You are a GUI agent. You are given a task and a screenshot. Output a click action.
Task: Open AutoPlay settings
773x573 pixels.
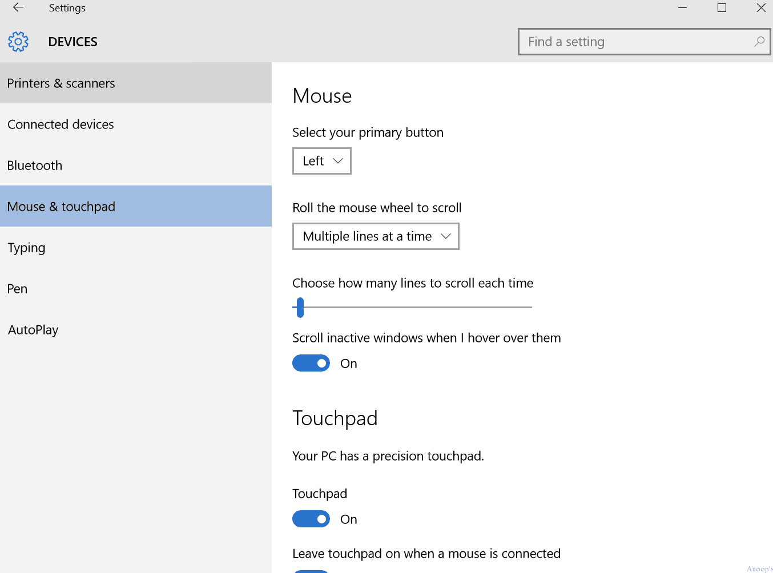tap(136, 330)
